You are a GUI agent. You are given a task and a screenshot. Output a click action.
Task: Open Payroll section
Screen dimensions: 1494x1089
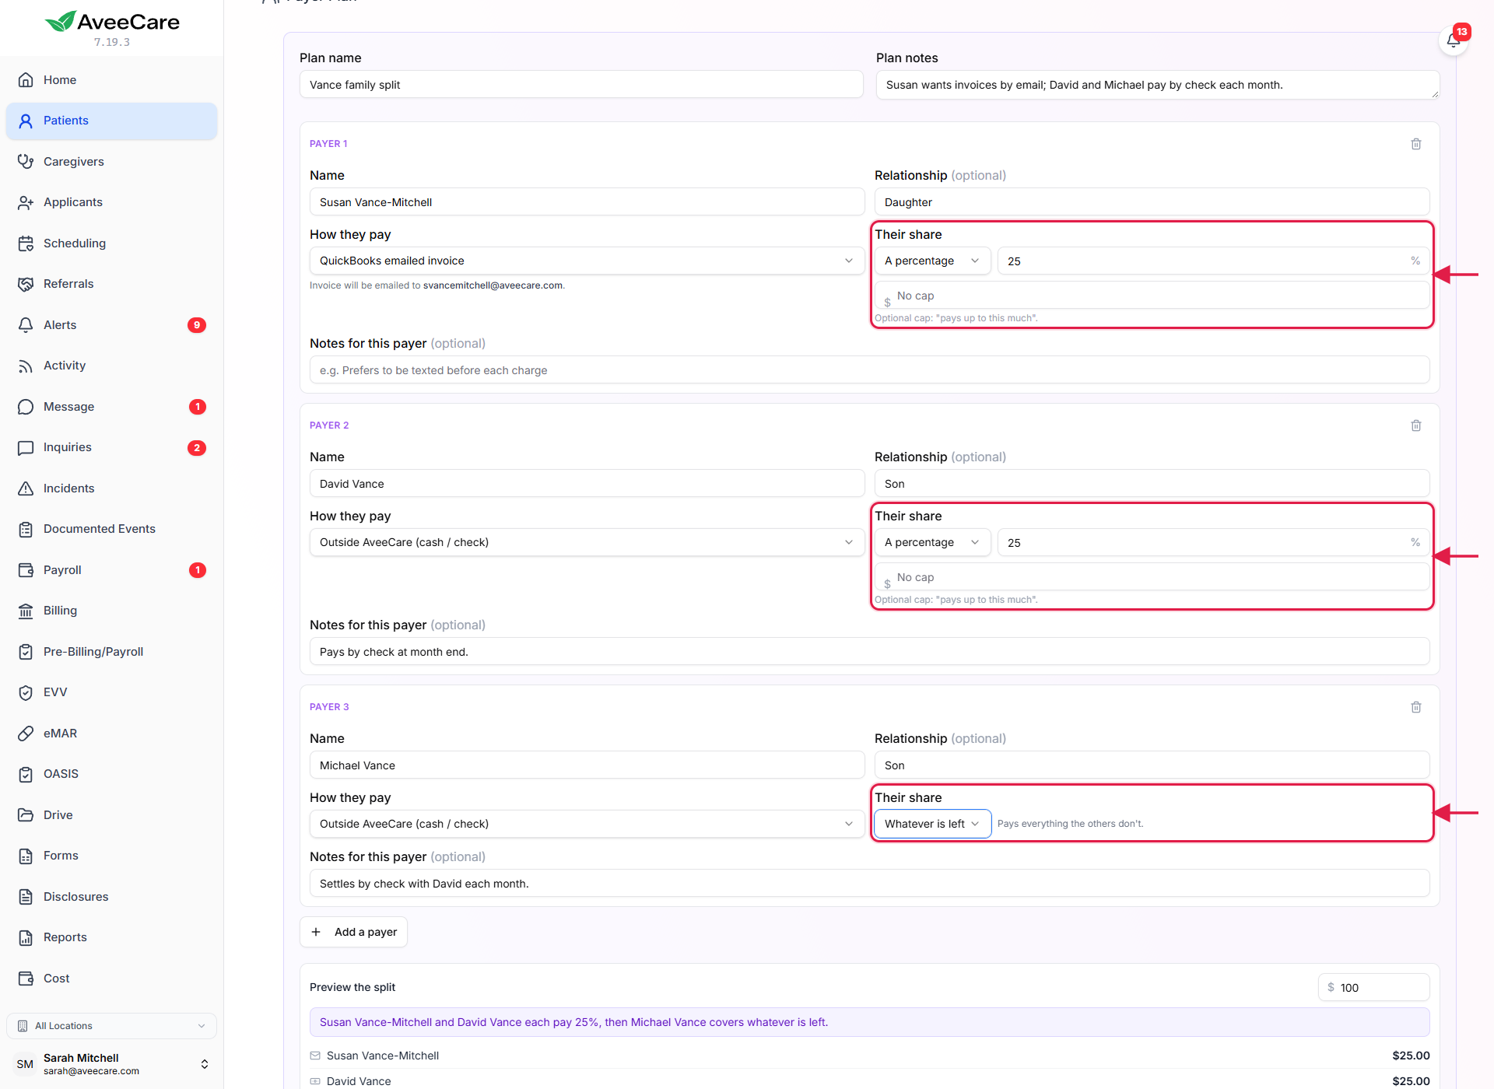pyautogui.click(x=111, y=570)
